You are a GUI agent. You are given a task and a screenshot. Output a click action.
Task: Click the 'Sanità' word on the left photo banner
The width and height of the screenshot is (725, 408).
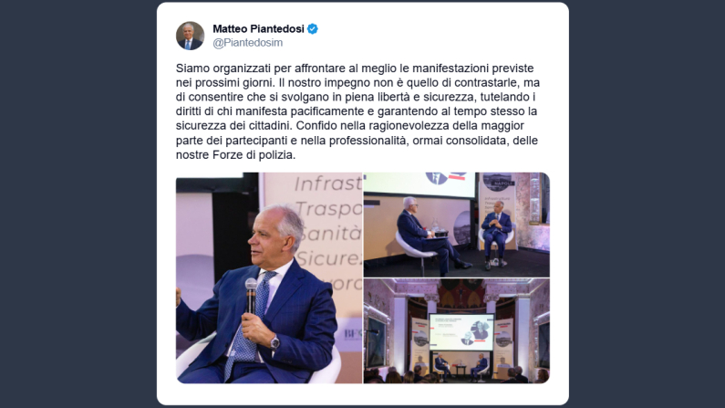coord(331,234)
